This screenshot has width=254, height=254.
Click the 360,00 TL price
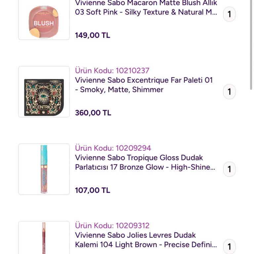click(93, 113)
